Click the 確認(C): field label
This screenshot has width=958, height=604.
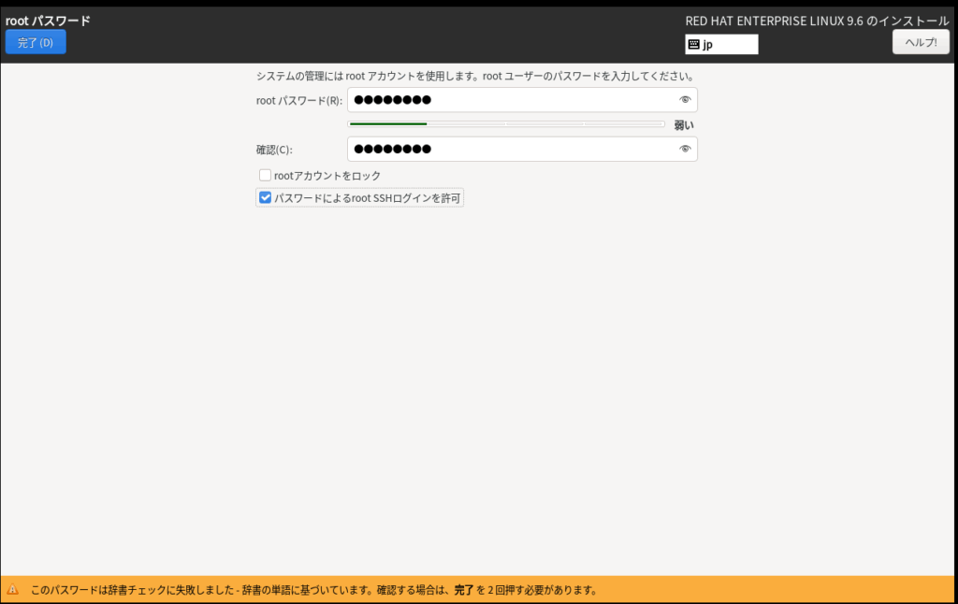(x=274, y=150)
